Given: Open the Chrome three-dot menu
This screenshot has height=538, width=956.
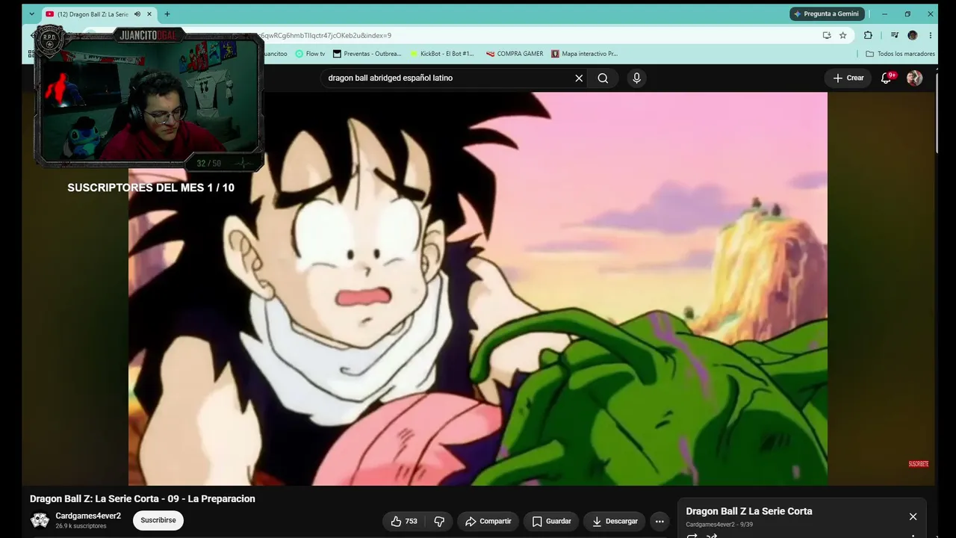Looking at the screenshot, I should tap(930, 35).
